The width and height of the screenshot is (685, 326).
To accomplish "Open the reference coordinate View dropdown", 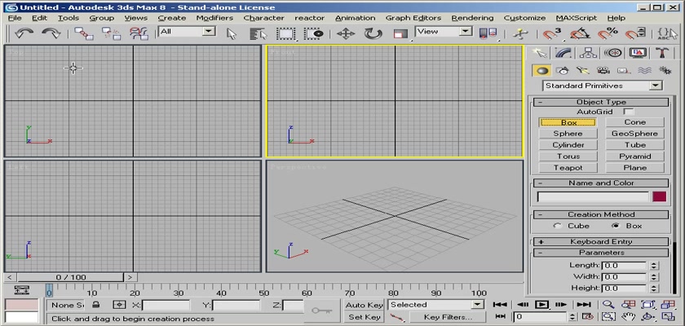I will coord(444,31).
